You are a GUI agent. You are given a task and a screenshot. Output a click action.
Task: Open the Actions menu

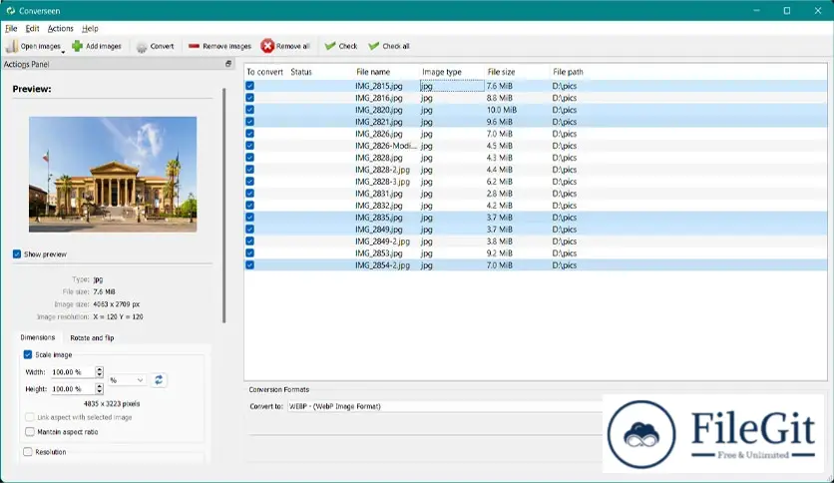[x=61, y=29]
